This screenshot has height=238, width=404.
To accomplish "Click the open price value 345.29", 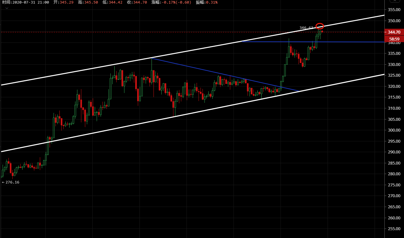I will tap(67, 2).
